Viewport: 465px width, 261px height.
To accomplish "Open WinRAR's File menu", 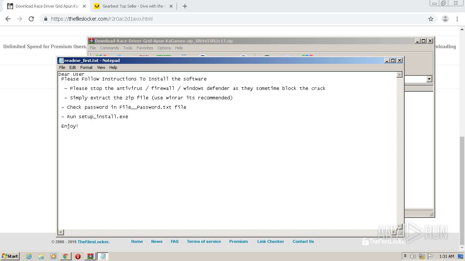I will [x=93, y=48].
